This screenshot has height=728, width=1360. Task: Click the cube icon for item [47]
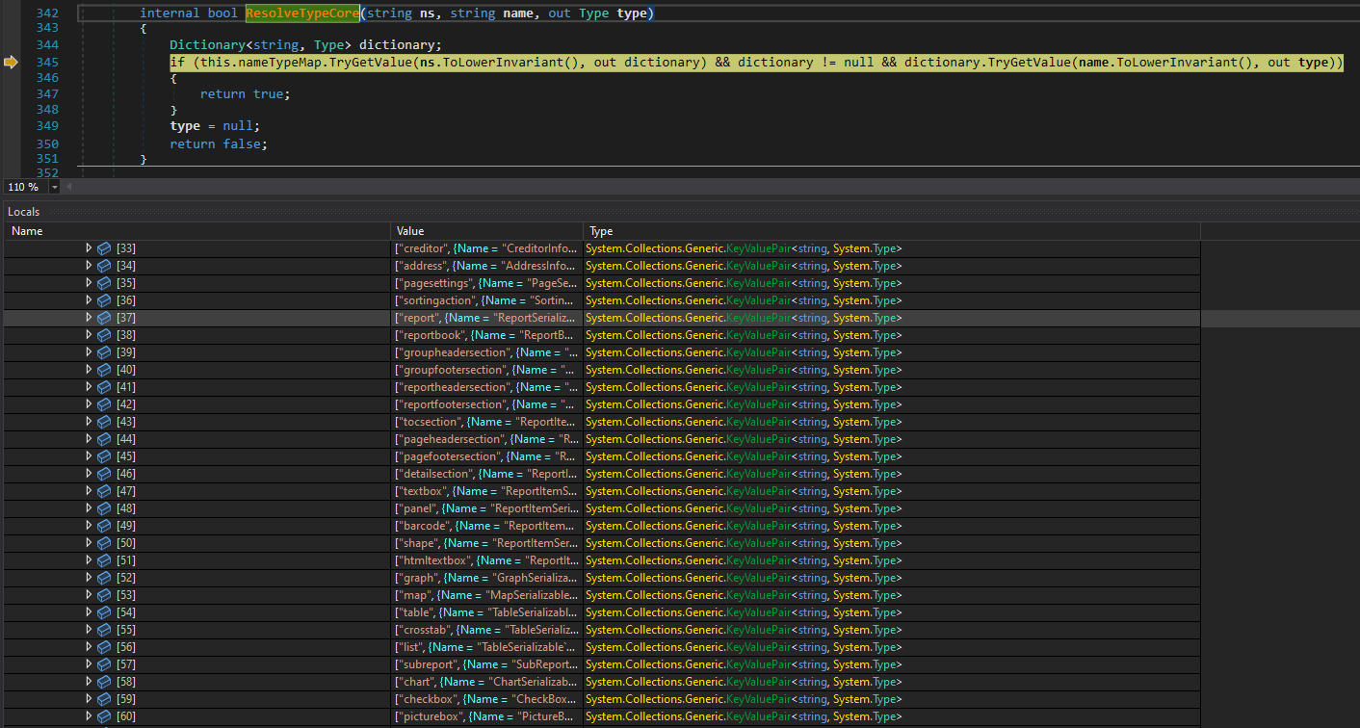104,491
